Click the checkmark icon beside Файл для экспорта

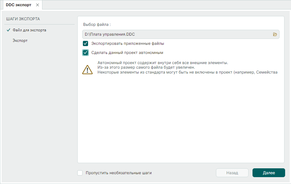[8, 30]
